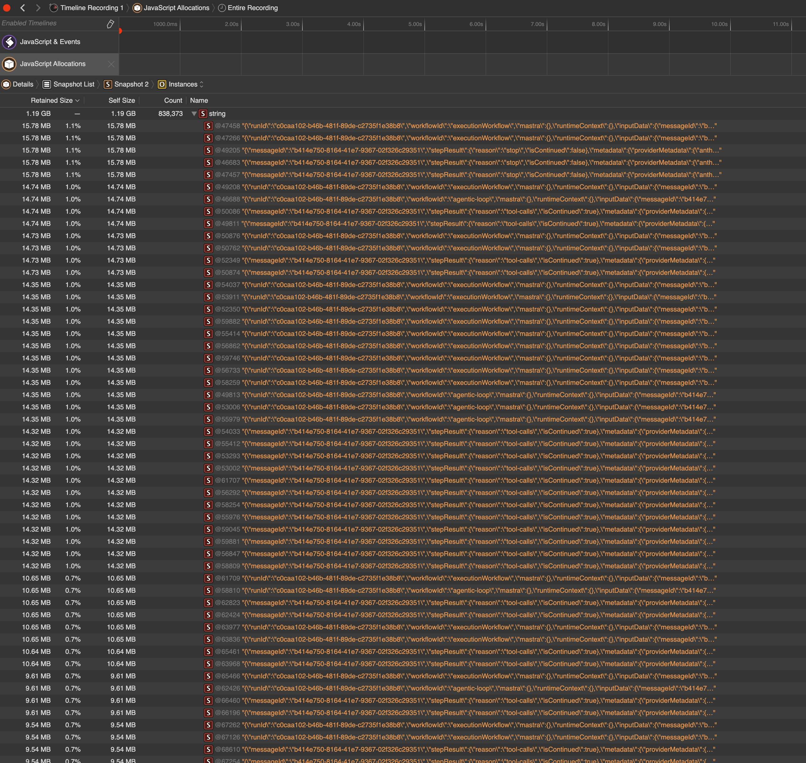The image size is (806, 763).
Task: Select the JavaScript & Events timeline icon
Action: [x=9, y=42]
